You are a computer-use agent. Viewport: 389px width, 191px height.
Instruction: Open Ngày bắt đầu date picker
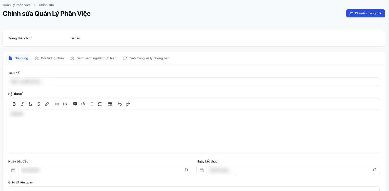click(186, 170)
